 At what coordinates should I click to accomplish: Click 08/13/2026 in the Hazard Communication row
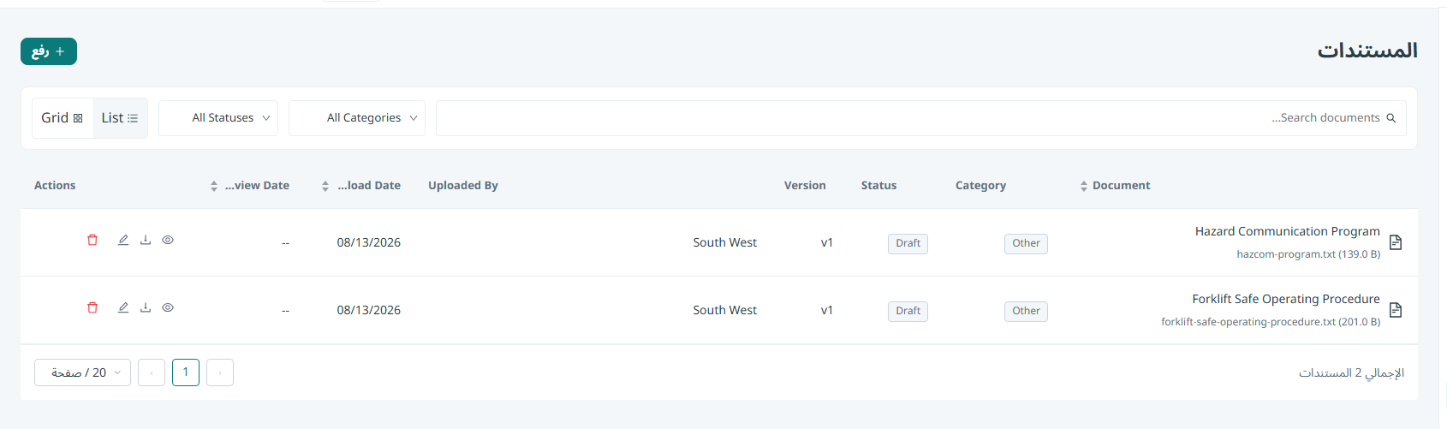tap(369, 242)
